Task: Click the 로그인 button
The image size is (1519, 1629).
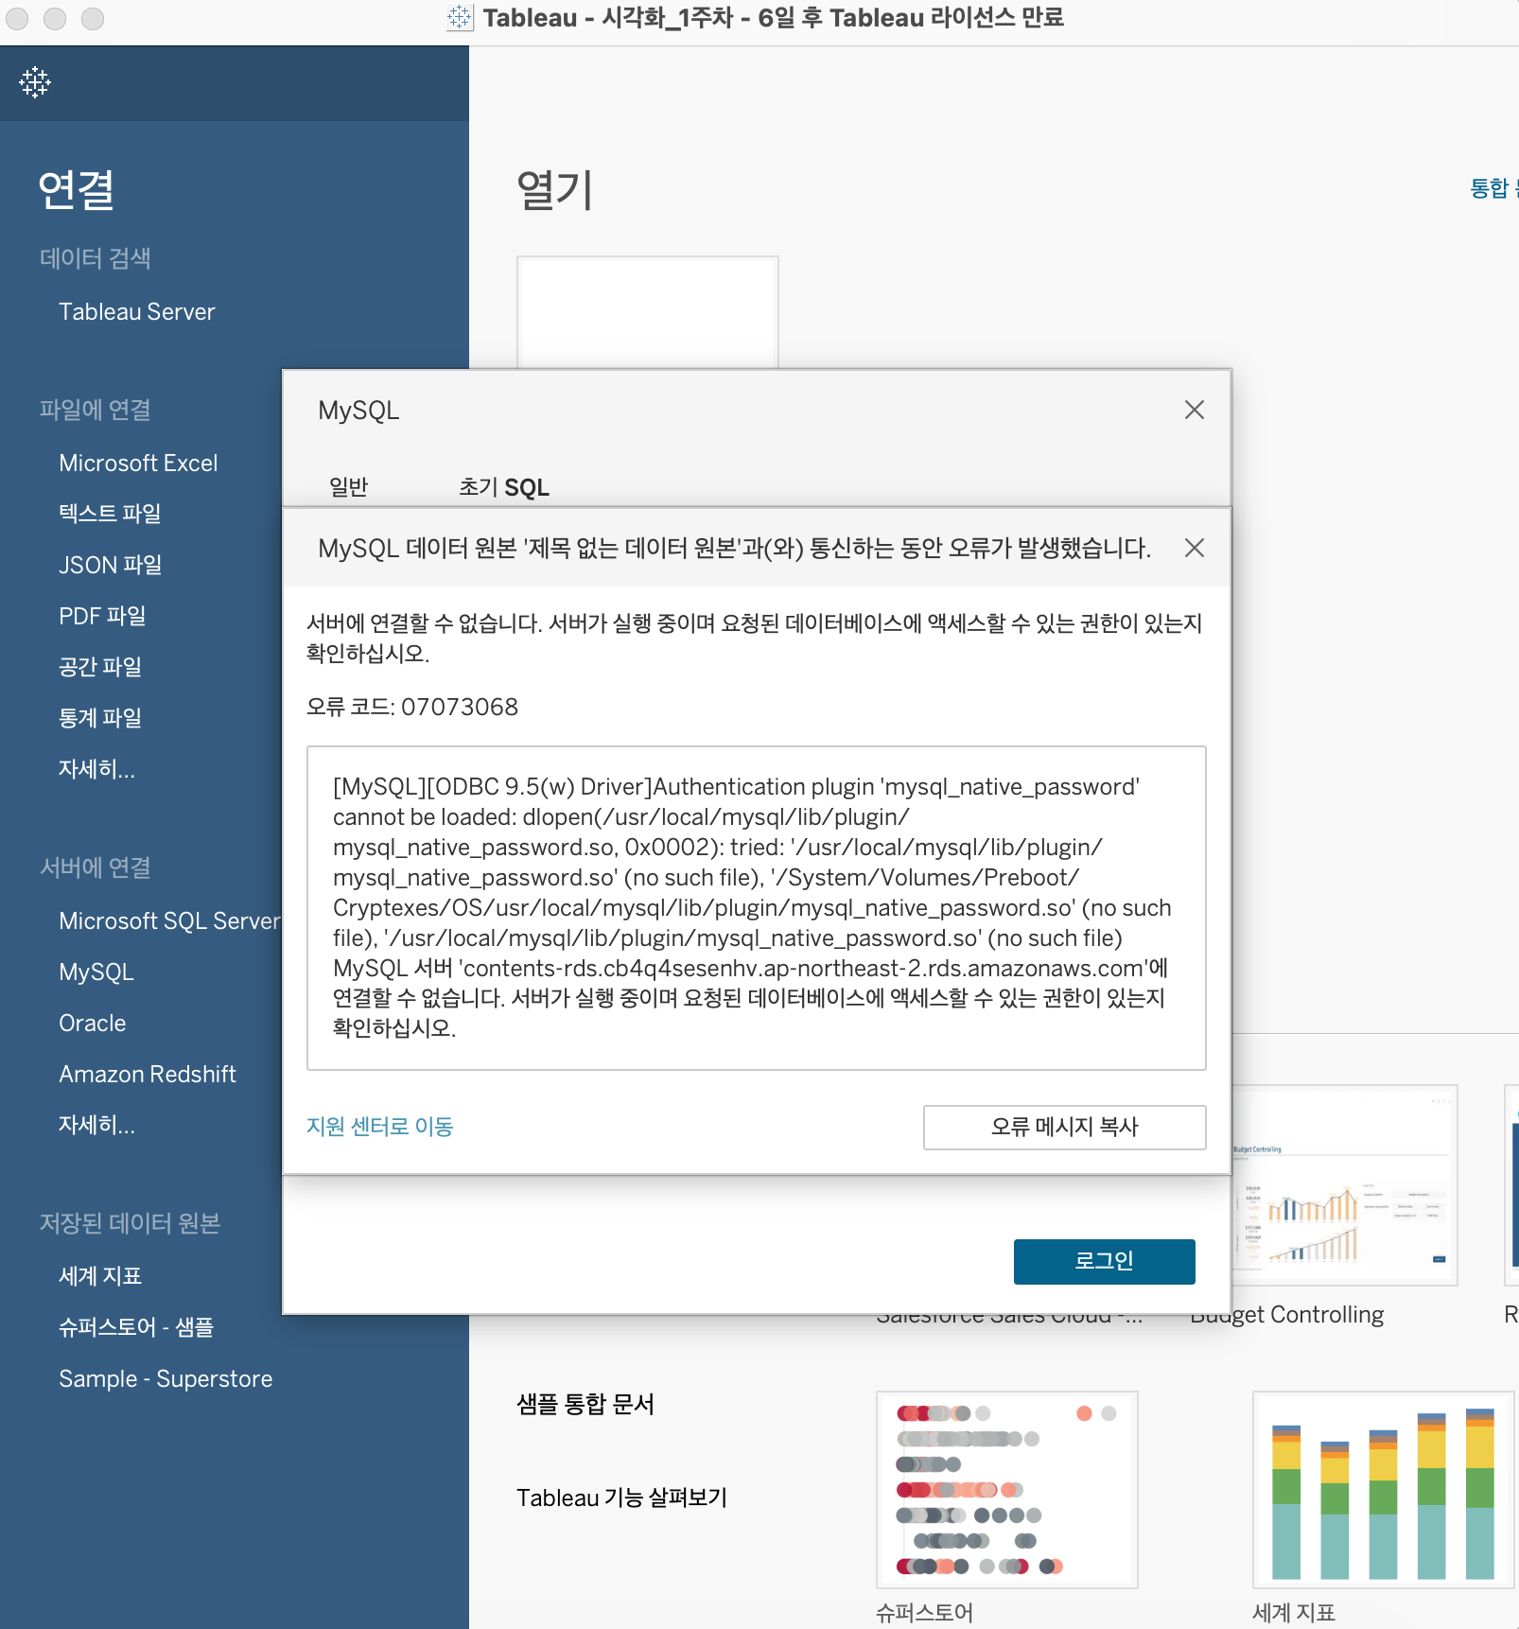Action: [1104, 1261]
